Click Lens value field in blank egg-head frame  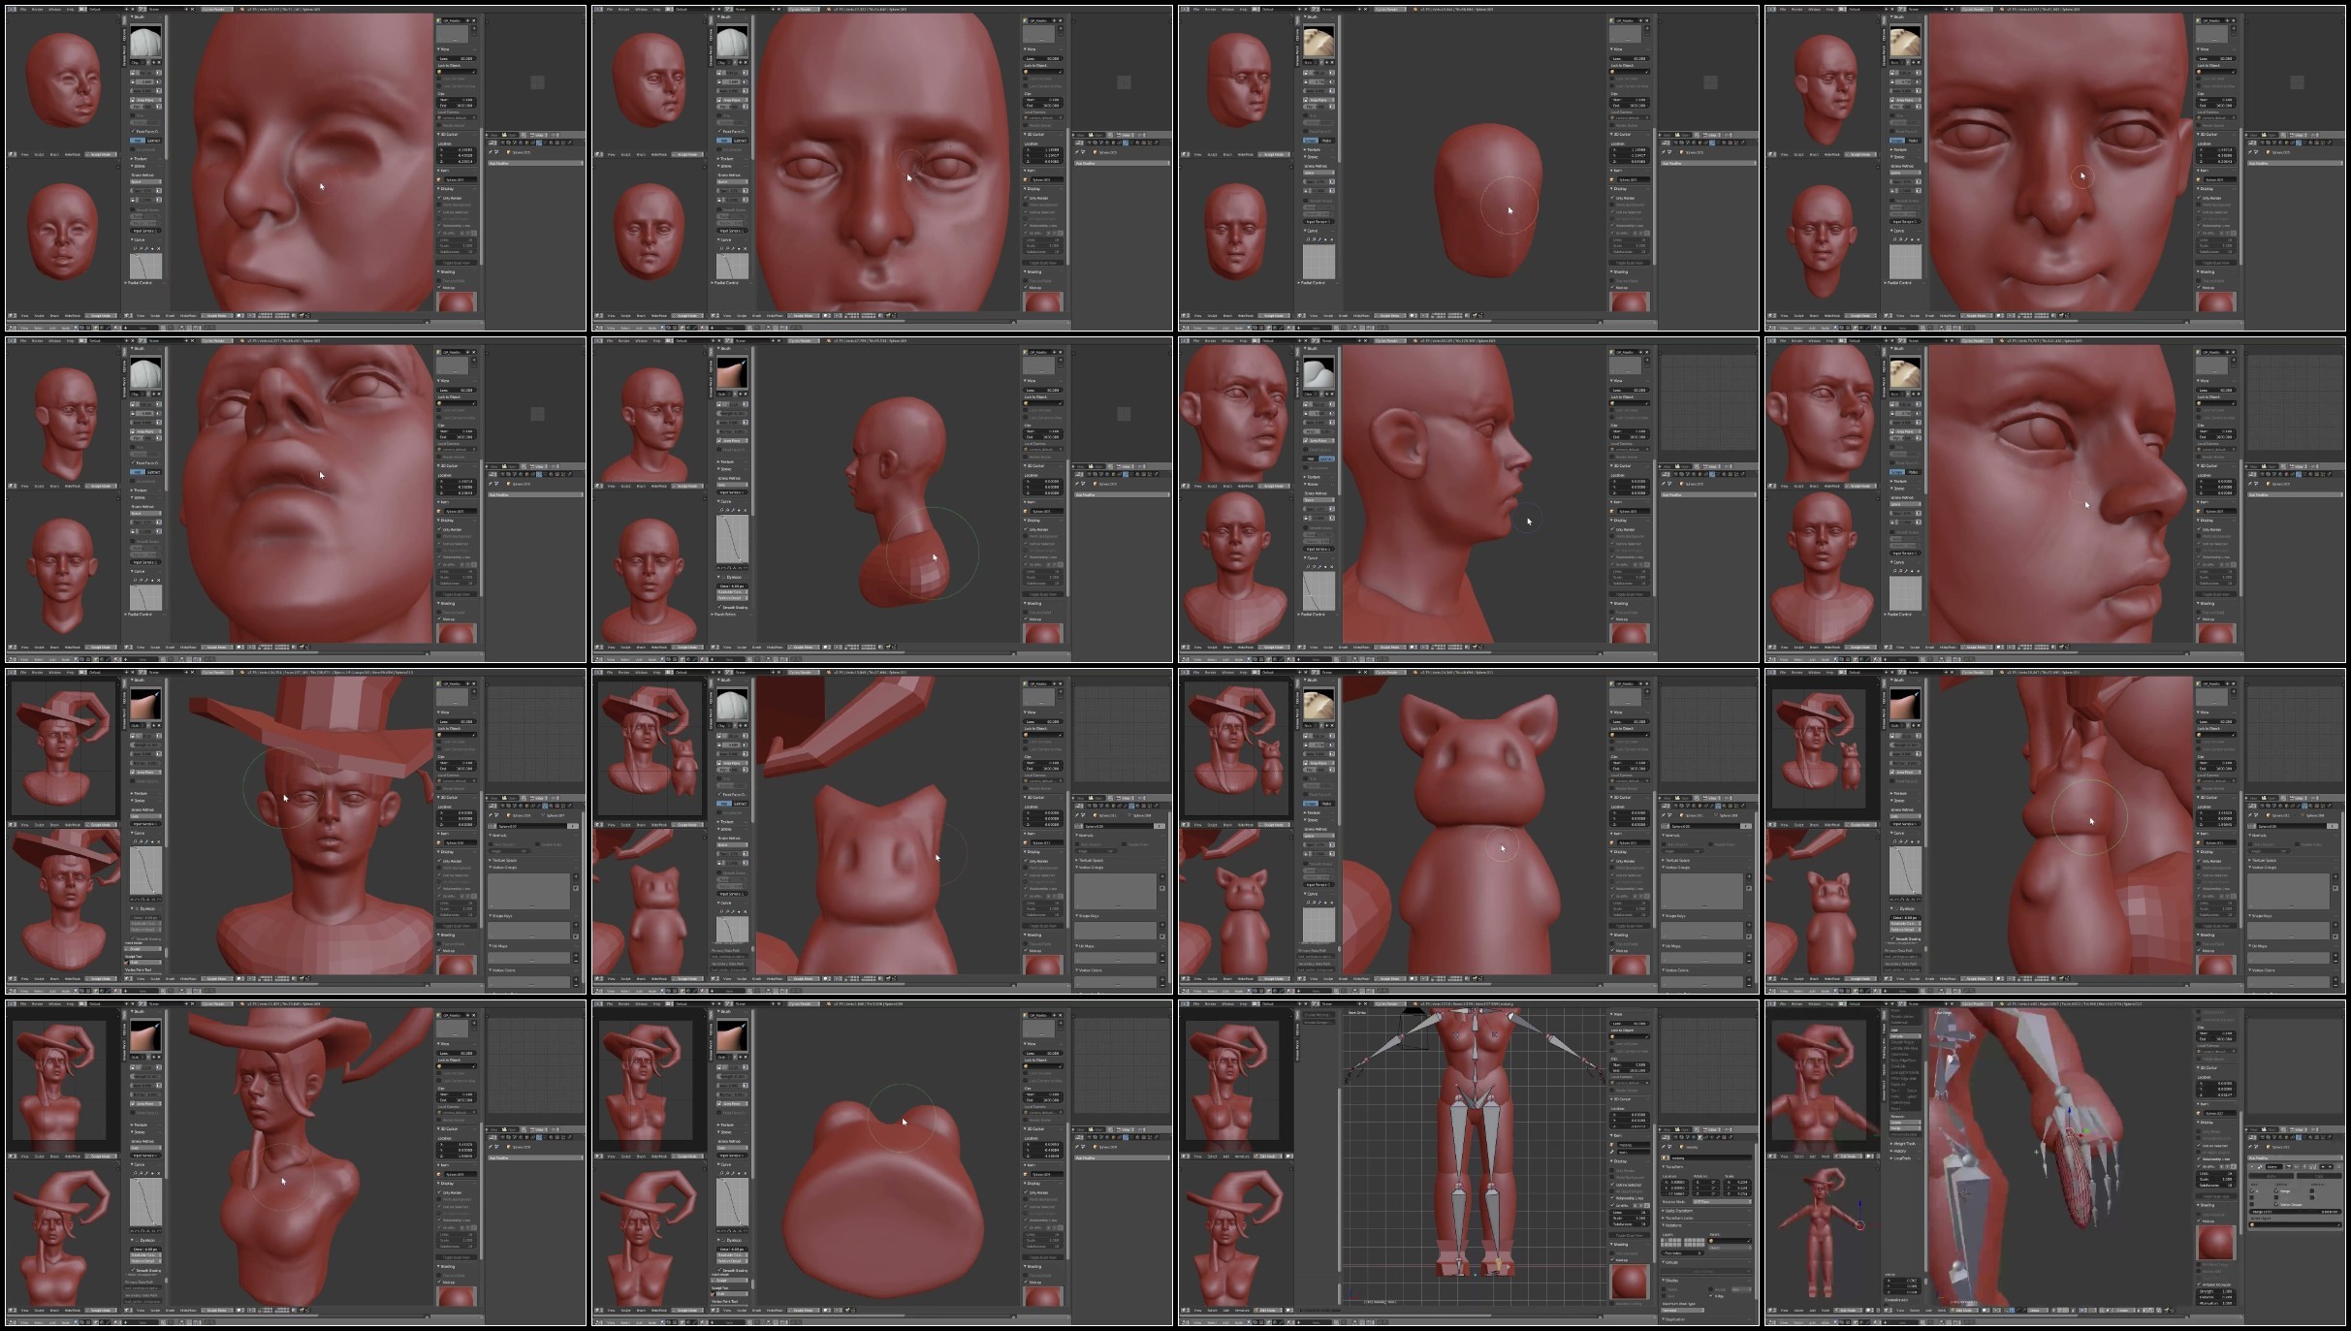tap(1630, 58)
